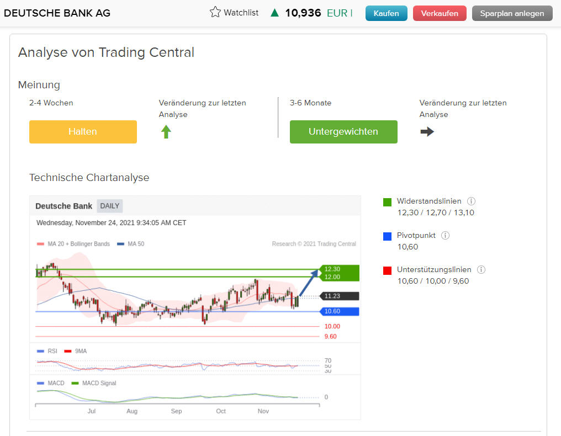Click the MA 50 legend entry
Viewport: 561px width, 436px height.
pos(131,244)
